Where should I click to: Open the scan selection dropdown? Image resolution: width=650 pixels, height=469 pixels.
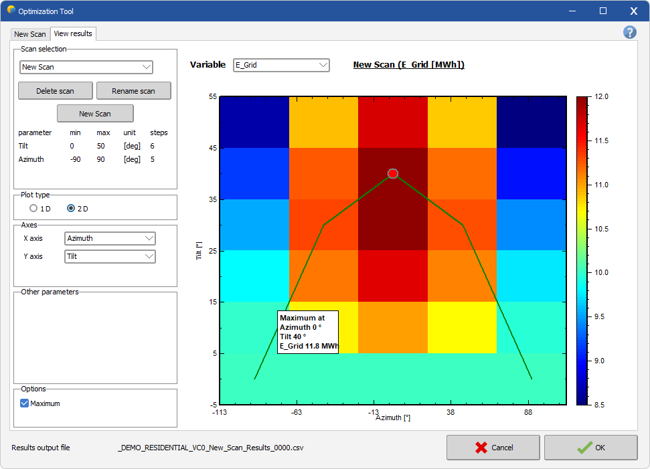coord(86,67)
